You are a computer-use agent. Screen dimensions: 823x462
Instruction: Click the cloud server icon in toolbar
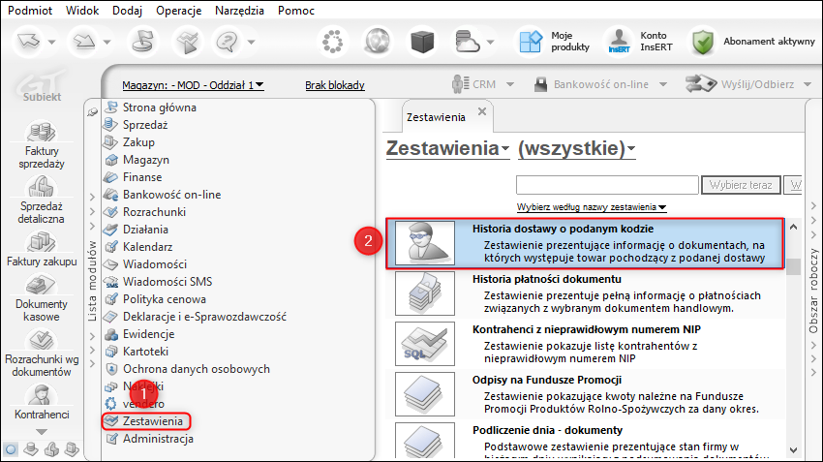click(467, 42)
